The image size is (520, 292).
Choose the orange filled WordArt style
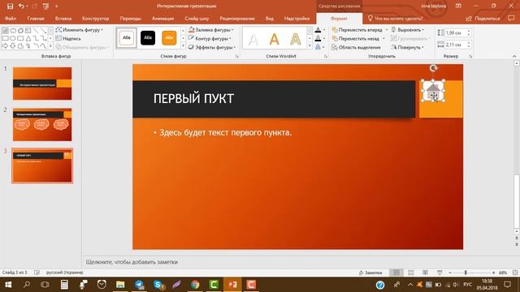tap(275, 40)
